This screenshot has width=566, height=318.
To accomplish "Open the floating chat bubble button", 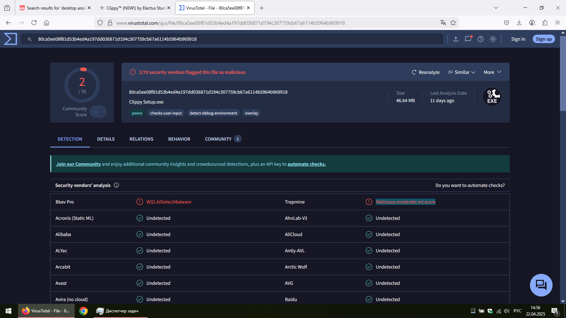I will pyautogui.click(x=541, y=285).
